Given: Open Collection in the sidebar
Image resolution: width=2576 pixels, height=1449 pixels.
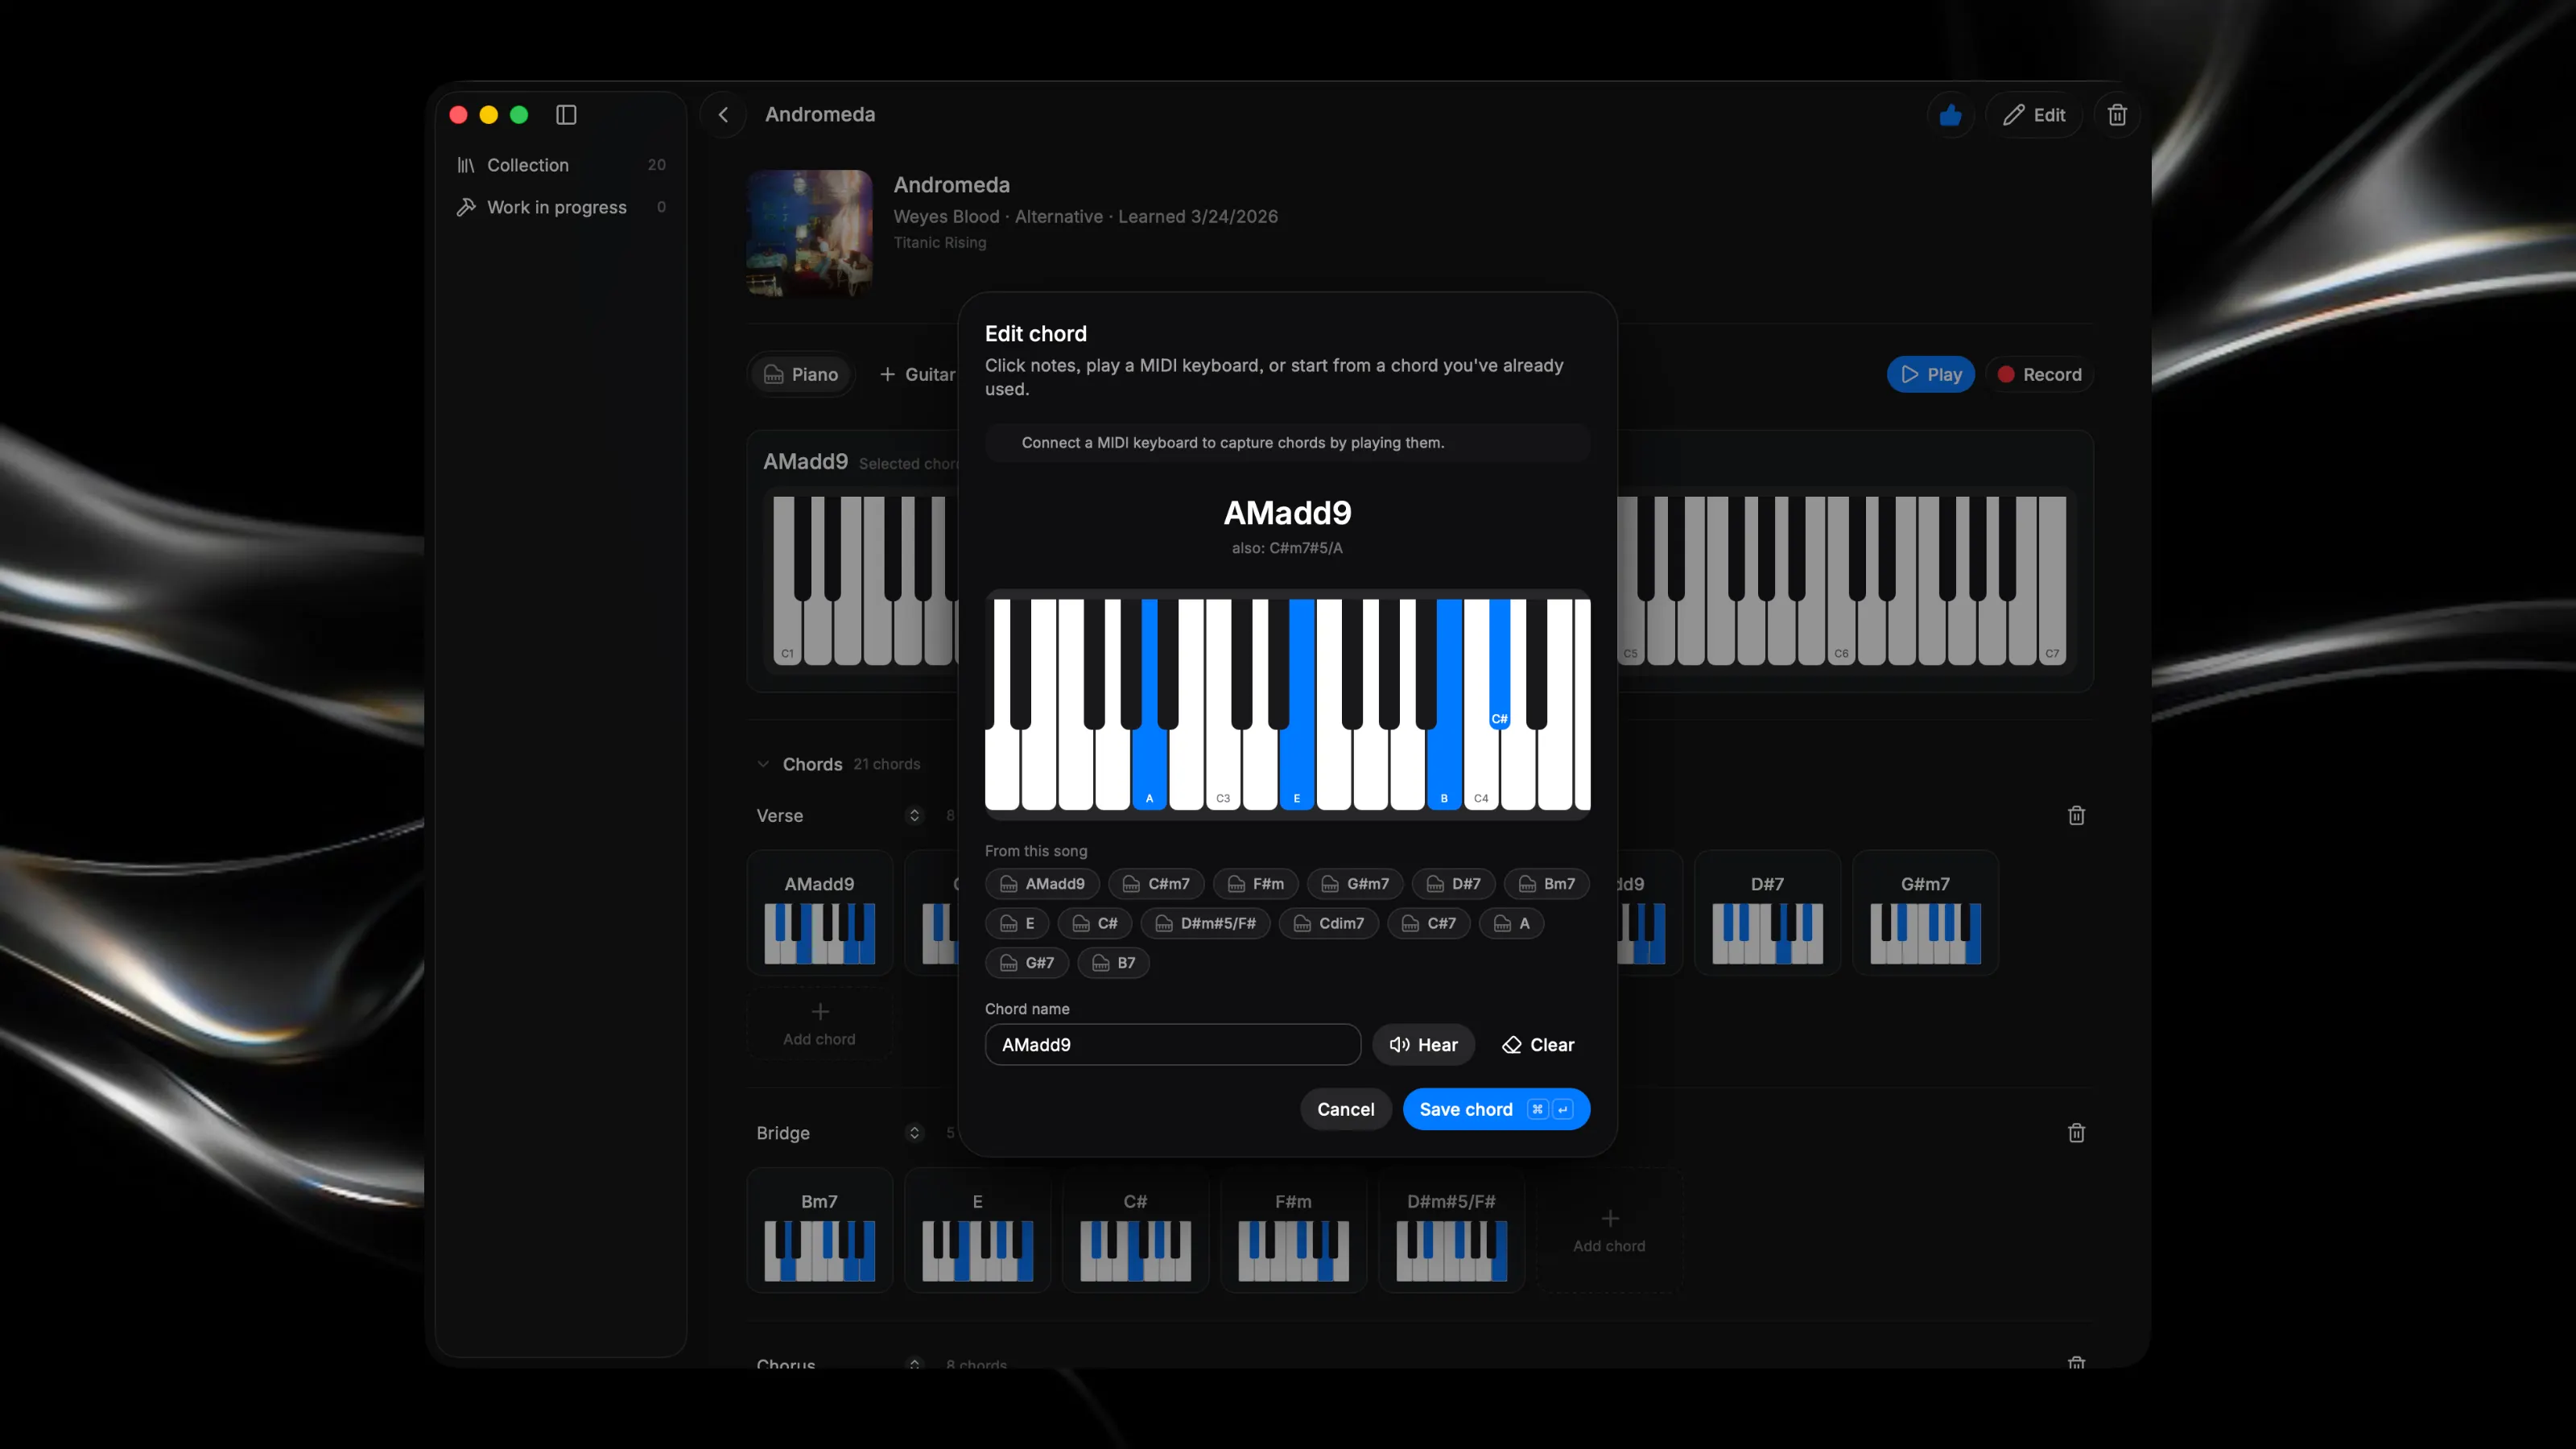Looking at the screenshot, I should click(561, 165).
